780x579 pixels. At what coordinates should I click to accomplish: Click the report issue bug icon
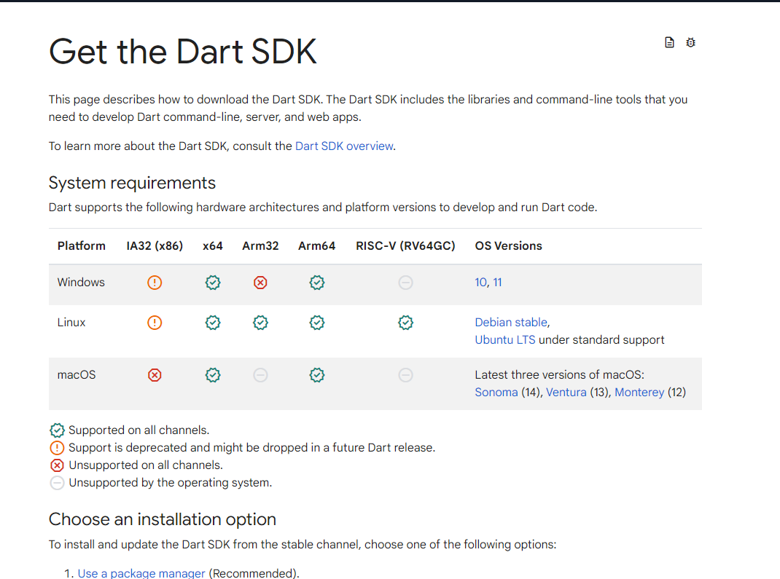pyautogui.click(x=690, y=43)
